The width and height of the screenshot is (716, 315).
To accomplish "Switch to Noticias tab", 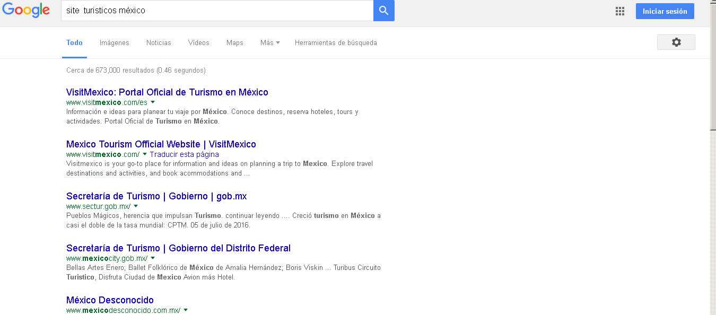I will click(159, 42).
